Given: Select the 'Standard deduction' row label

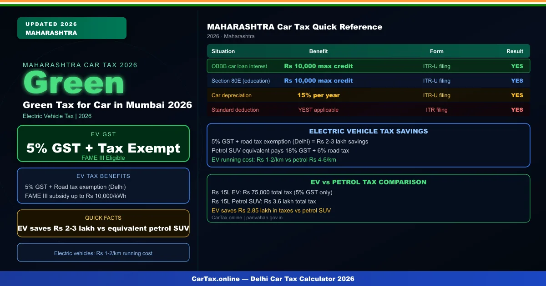Looking at the screenshot, I should click(235, 110).
